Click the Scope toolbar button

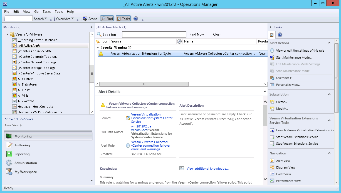click(90, 19)
